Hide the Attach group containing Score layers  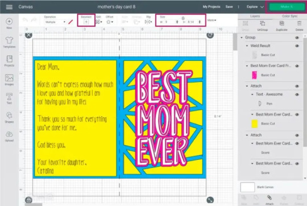(x=297, y=135)
